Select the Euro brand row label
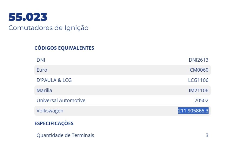This screenshot has height=150, width=227. [42, 70]
